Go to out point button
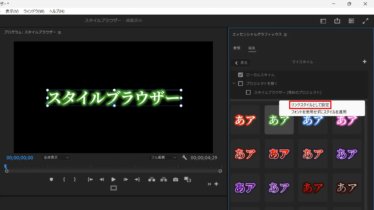This screenshot has width=374, height=210. [137, 179]
